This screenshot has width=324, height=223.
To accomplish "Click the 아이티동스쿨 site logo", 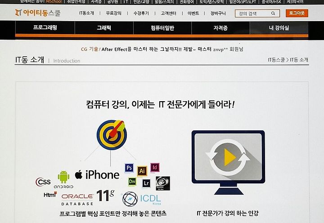I will click(x=38, y=13).
